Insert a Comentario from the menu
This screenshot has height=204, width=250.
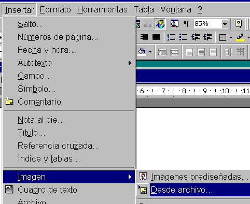coord(69,101)
